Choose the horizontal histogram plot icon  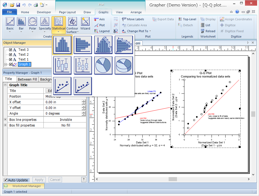point(83,45)
